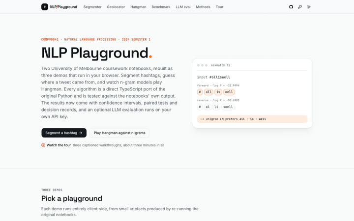Click the 'all' token in forward segmentation

tap(208, 92)
